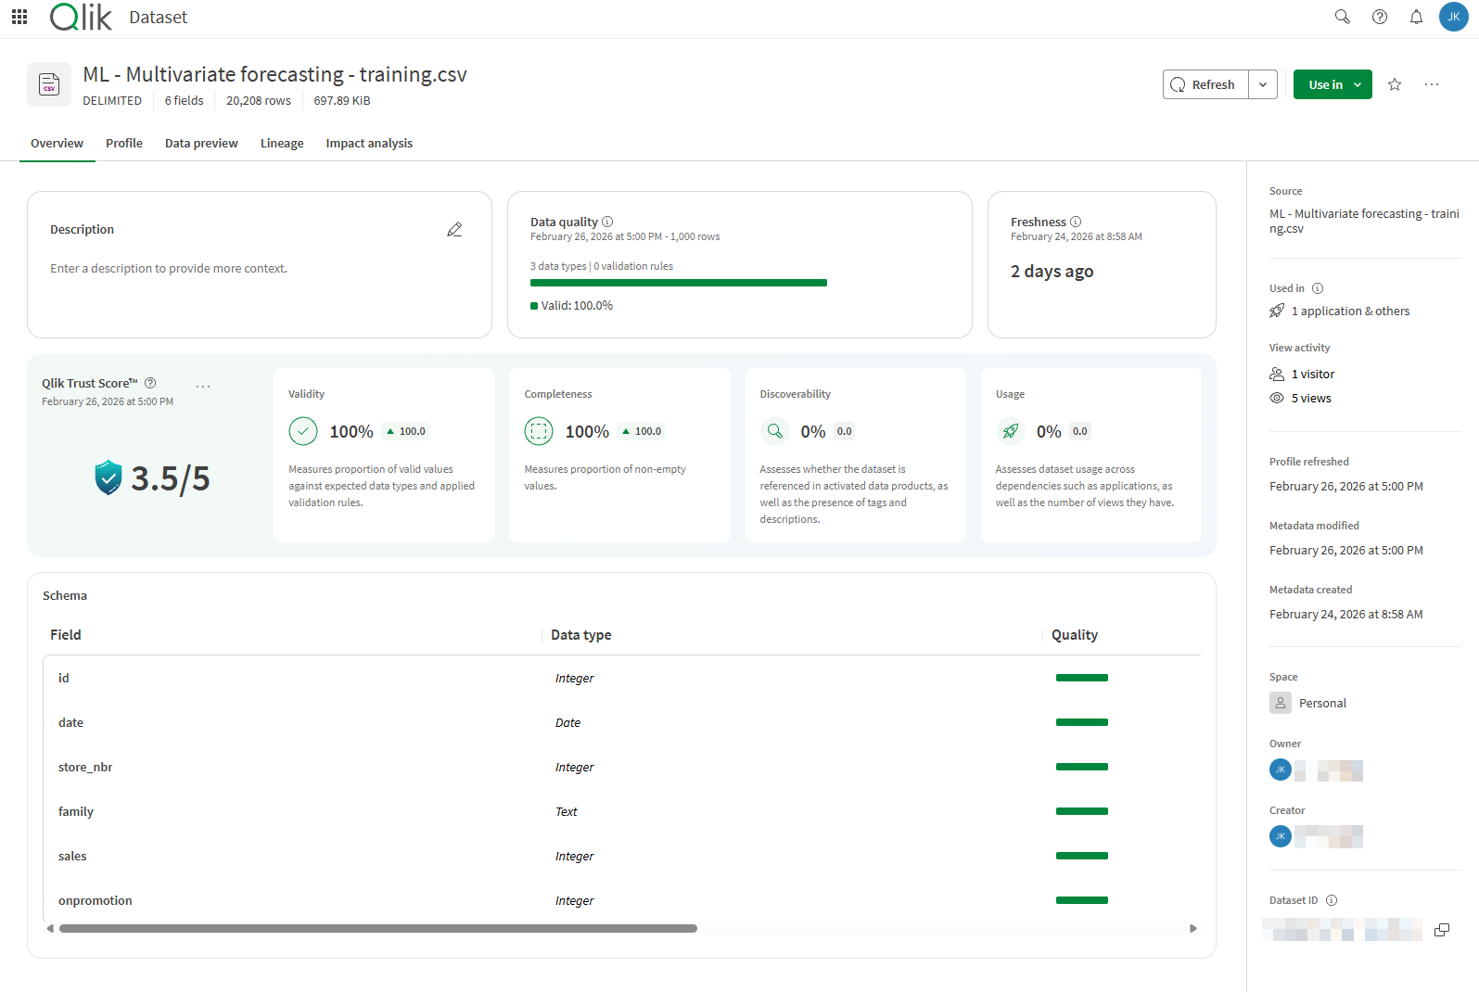Edit the description with pencil icon
This screenshot has width=1479, height=992.
(x=454, y=229)
